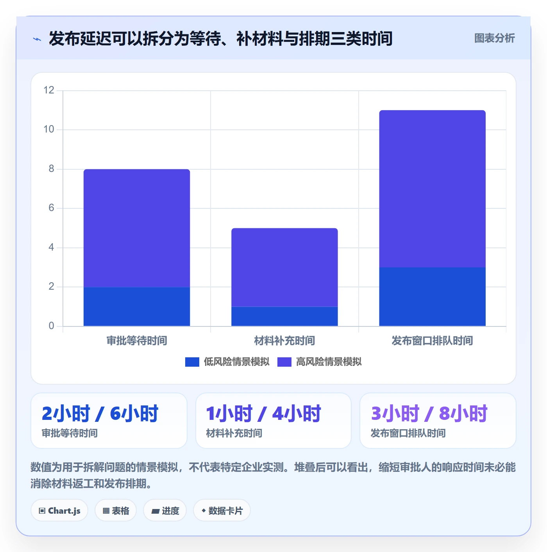Image resolution: width=547 pixels, height=552 pixels.
Task: Click the note paragraph starting with 数值为用于拆解问题
Action: tap(273, 475)
